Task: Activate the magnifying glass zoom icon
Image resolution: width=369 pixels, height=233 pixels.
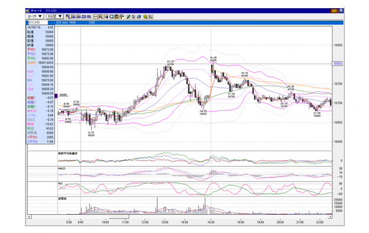Action: (111, 17)
